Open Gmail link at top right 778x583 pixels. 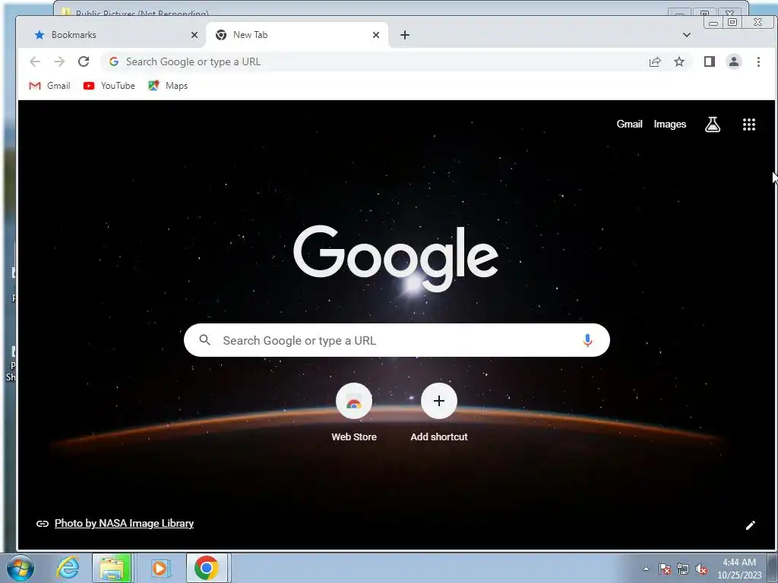coord(629,124)
